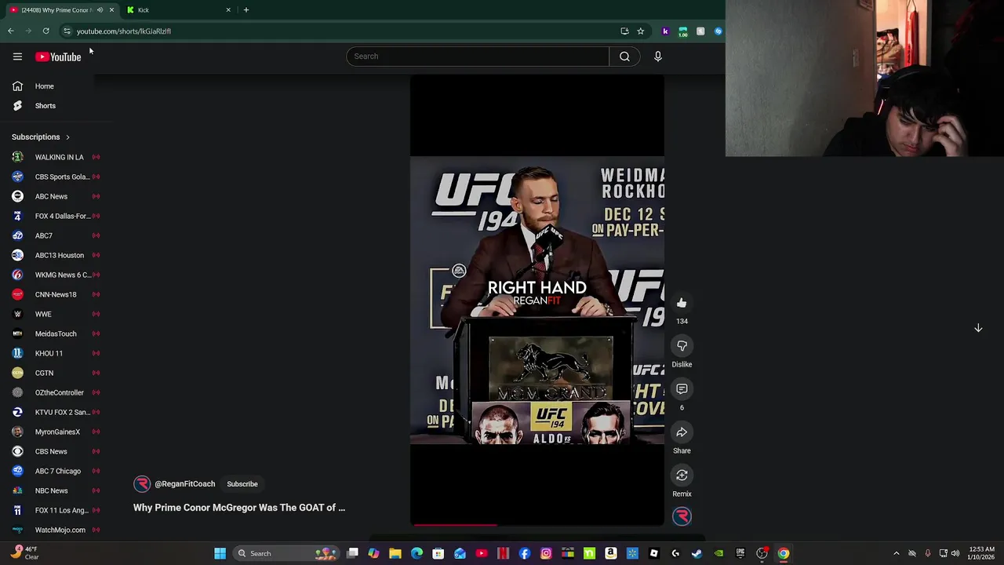This screenshot has height=565, width=1004.
Task: Open WatchMojo.com channel
Action: (x=55, y=530)
